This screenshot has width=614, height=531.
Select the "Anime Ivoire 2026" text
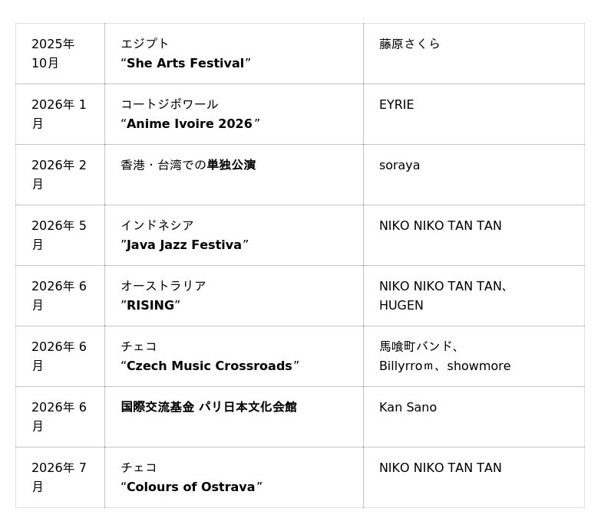pos(190,123)
